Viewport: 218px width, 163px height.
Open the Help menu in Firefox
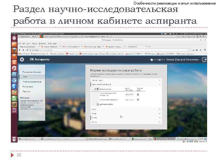click(x=55, y=43)
